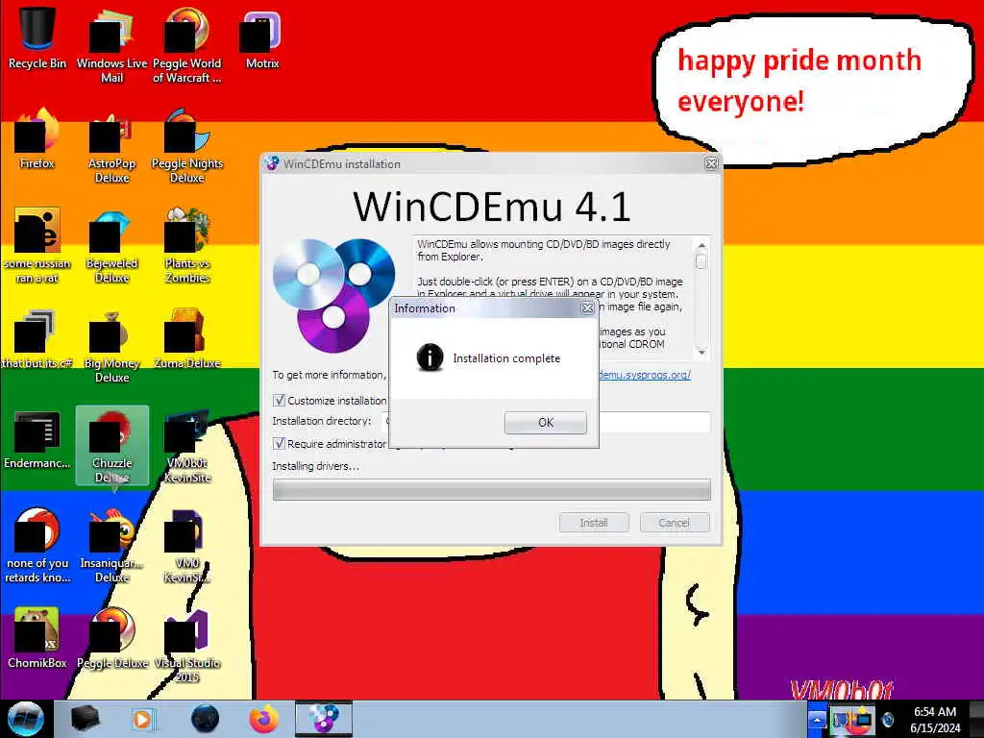Close the WinCDEmu installation window

[x=711, y=163]
